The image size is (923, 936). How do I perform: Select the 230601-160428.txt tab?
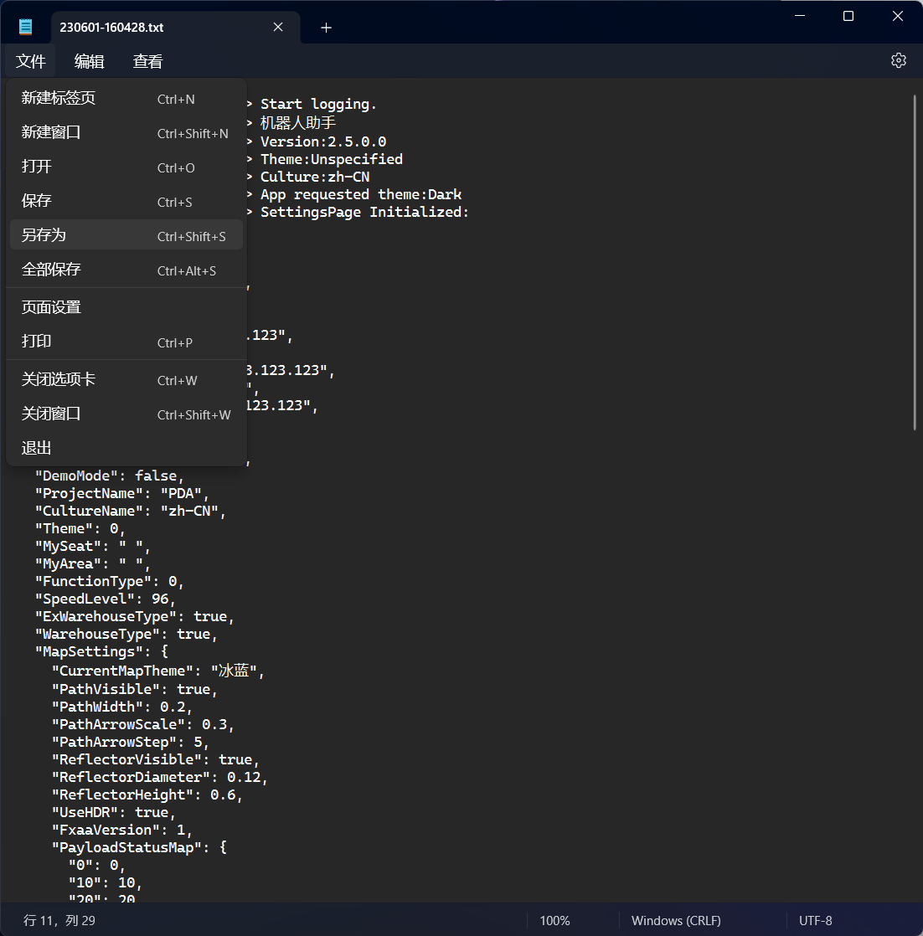point(176,28)
